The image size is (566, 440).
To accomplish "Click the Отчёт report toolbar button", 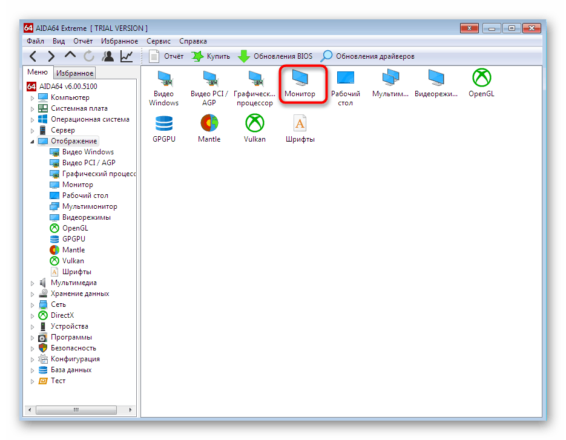I will [x=166, y=56].
